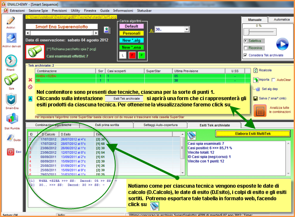The height and width of the screenshot is (217, 295).
Task: Click the down arrow of the results table scrollbar
Action: (x=182, y=173)
